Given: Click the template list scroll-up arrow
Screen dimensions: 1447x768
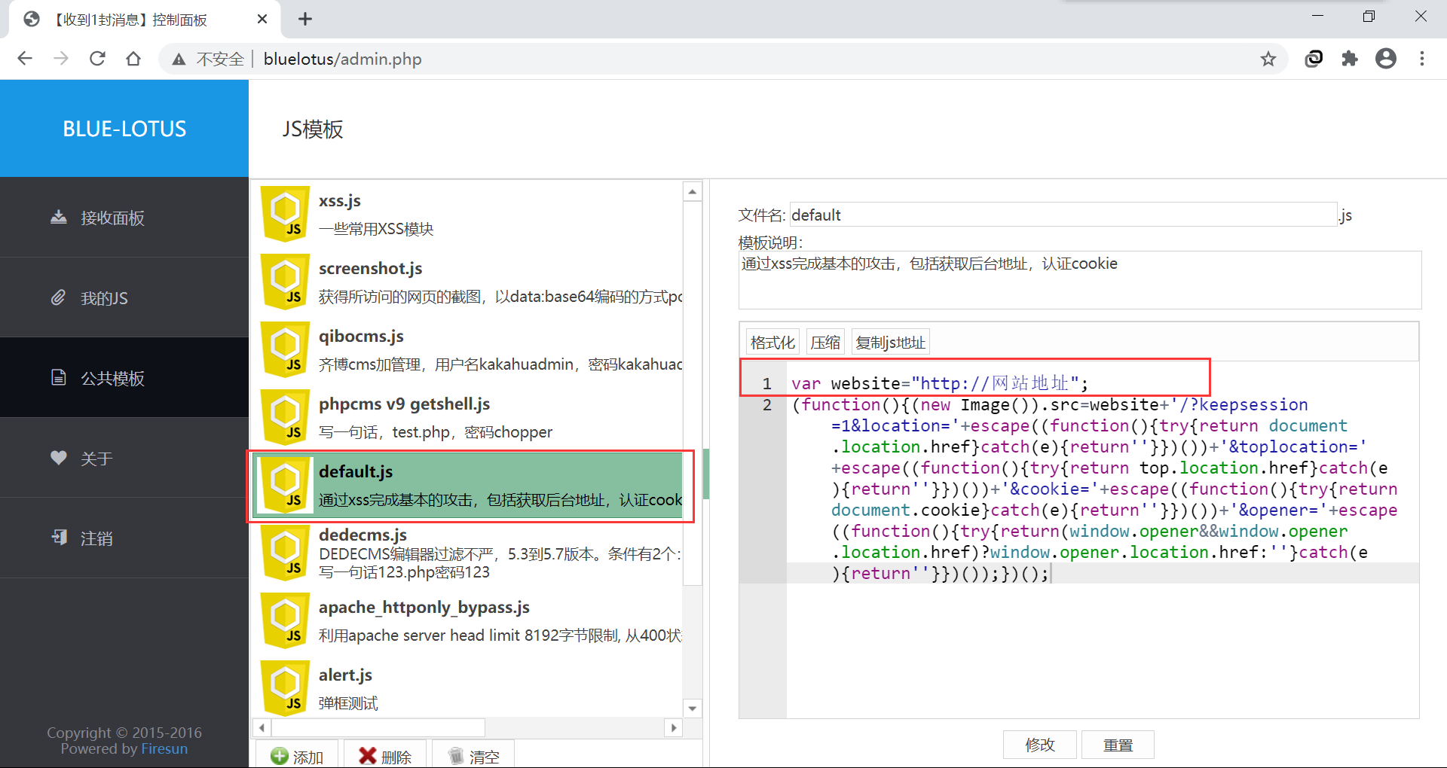Looking at the screenshot, I should click(x=693, y=191).
